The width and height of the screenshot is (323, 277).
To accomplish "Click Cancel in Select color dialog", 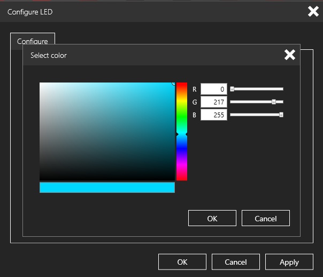I will point(266,218).
